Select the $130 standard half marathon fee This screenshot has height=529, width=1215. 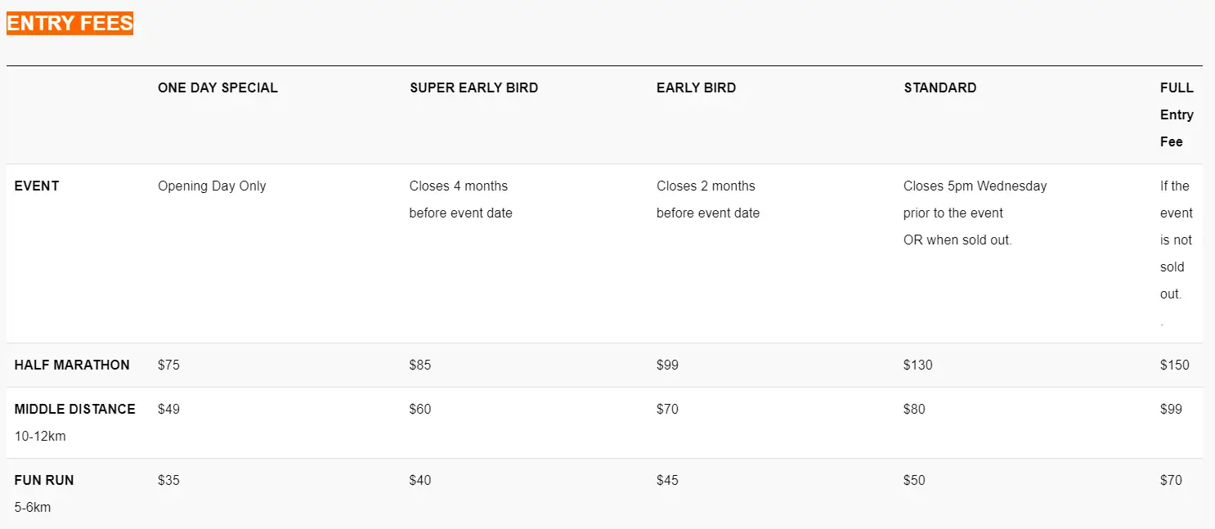click(x=917, y=365)
